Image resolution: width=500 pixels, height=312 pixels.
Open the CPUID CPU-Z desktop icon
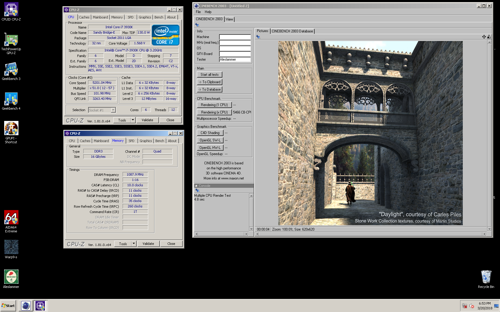pyautogui.click(x=11, y=12)
